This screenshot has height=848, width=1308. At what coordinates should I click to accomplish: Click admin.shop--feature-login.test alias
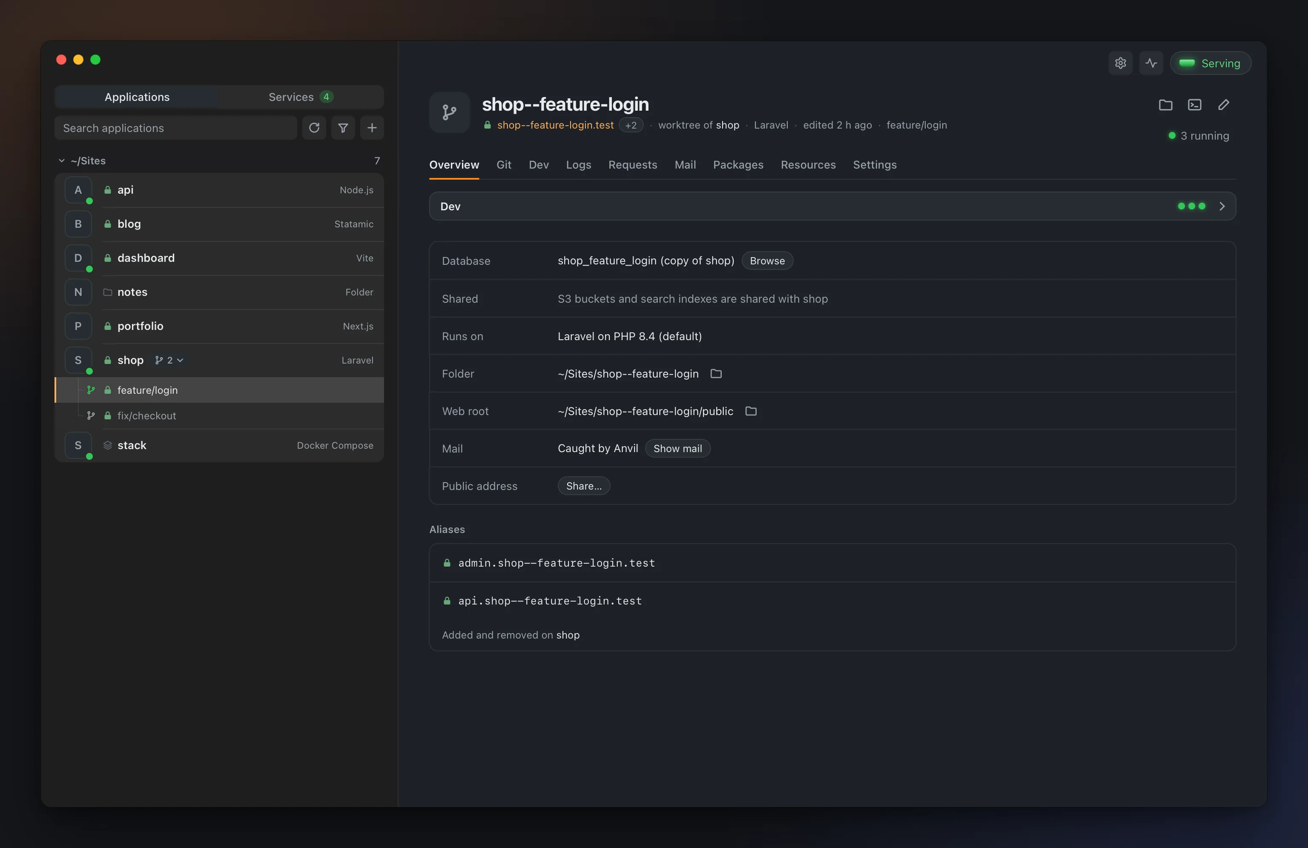556,563
